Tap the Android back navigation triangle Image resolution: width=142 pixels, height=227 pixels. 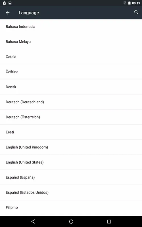click(x=33, y=221)
